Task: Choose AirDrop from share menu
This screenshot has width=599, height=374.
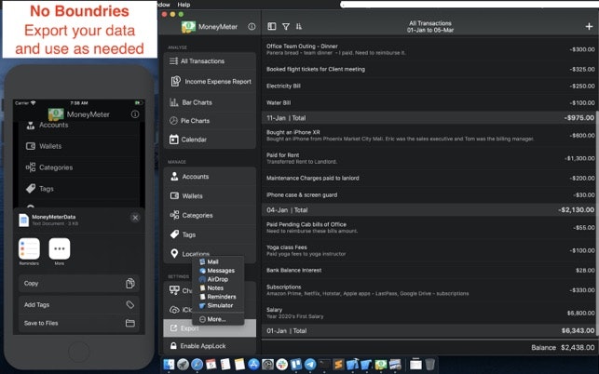Action: [217, 279]
